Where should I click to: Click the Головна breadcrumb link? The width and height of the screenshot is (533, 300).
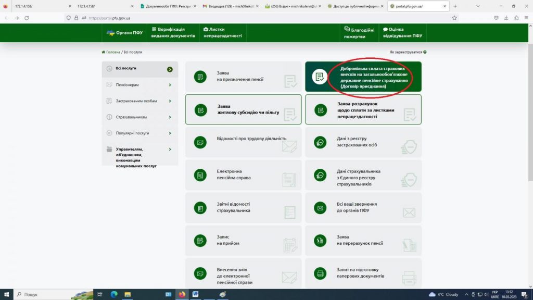(x=113, y=52)
